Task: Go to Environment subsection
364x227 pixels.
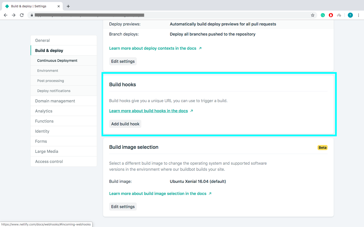Action: pos(48,71)
